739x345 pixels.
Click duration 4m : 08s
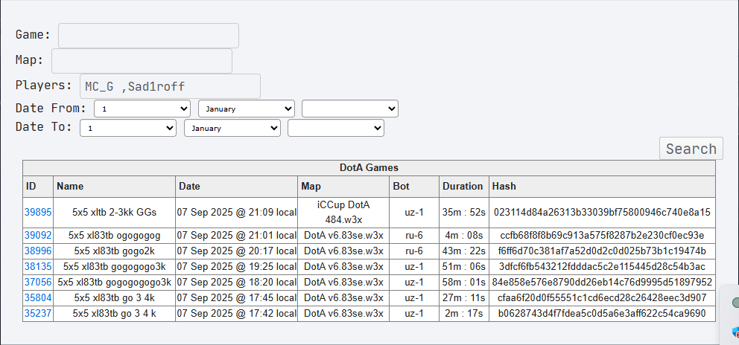464,235
